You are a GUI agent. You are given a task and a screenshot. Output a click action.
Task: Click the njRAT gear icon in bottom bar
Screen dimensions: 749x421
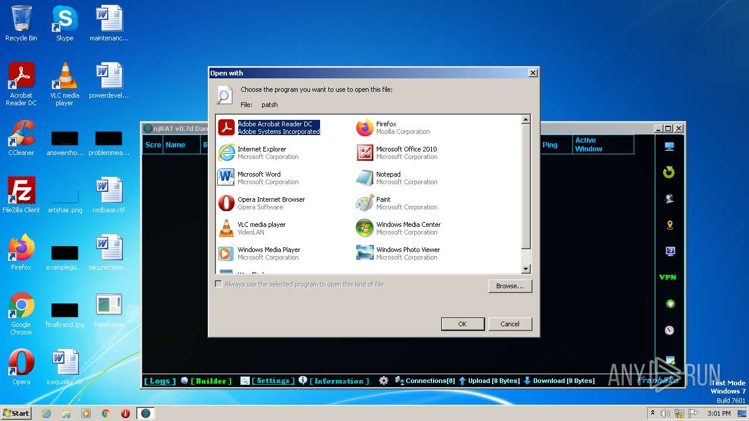pyautogui.click(x=384, y=381)
